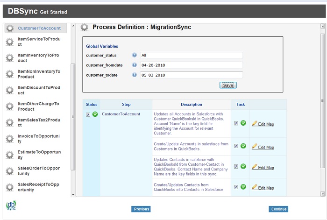Click the Continue button
This screenshot has width=327, height=220.
point(278,209)
